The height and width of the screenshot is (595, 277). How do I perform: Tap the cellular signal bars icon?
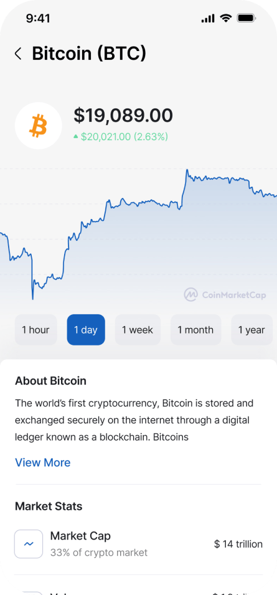208,18
